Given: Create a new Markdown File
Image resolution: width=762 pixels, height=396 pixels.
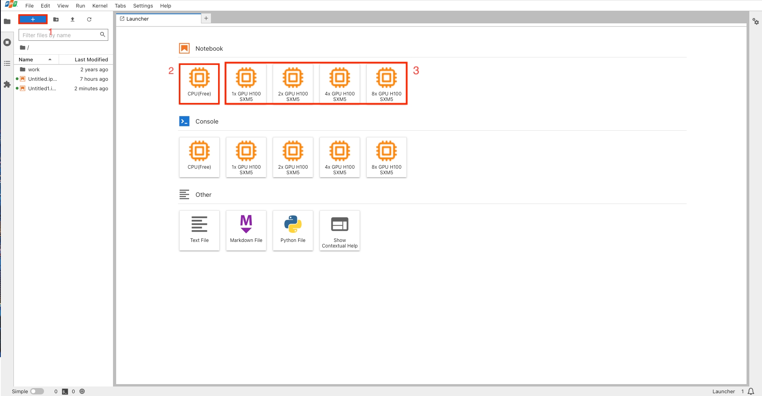Looking at the screenshot, I should click(x=246, y=230).
